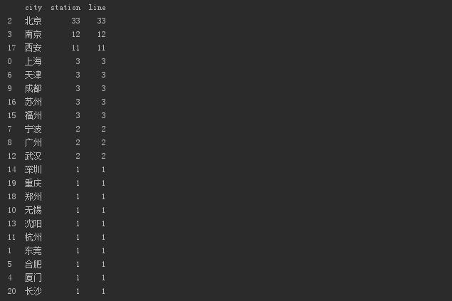
Task: Select the city name 广州
Action: [33, 142]
